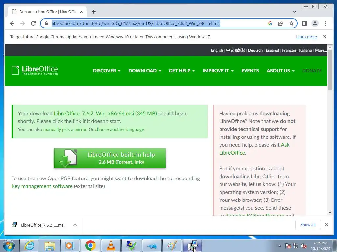Close the downloads bar
The height and width of the screenshot is (252, 337).
coord(327,225)
